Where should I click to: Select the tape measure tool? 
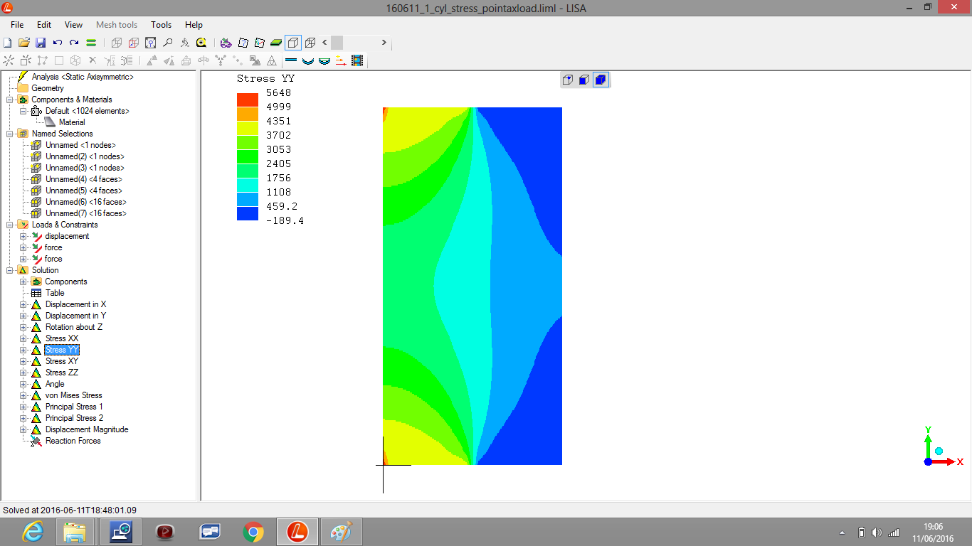(201, 43)
